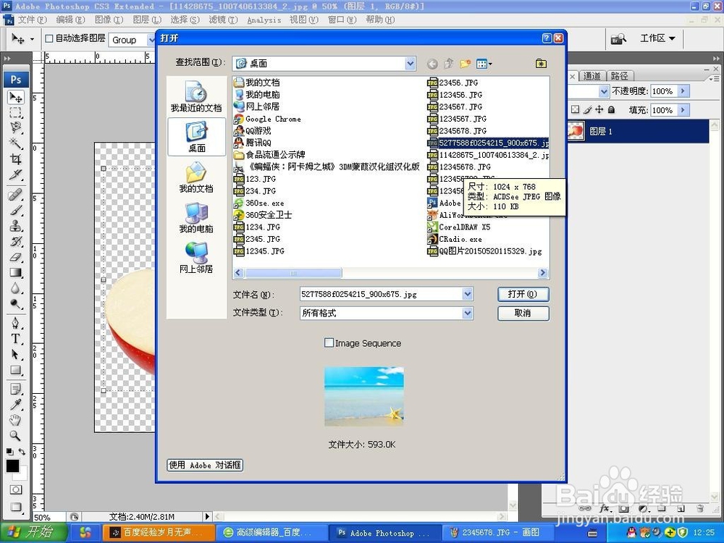Click the delete layer trash icon

(700, 509)
